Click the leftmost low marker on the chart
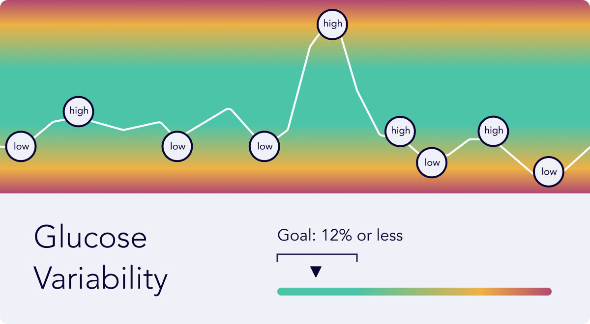This screenshot has width=590, height=324. click(x=21, y=146)
